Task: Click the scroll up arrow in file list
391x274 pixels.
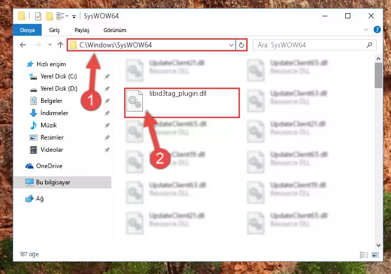Action: [x=378, y=59]
